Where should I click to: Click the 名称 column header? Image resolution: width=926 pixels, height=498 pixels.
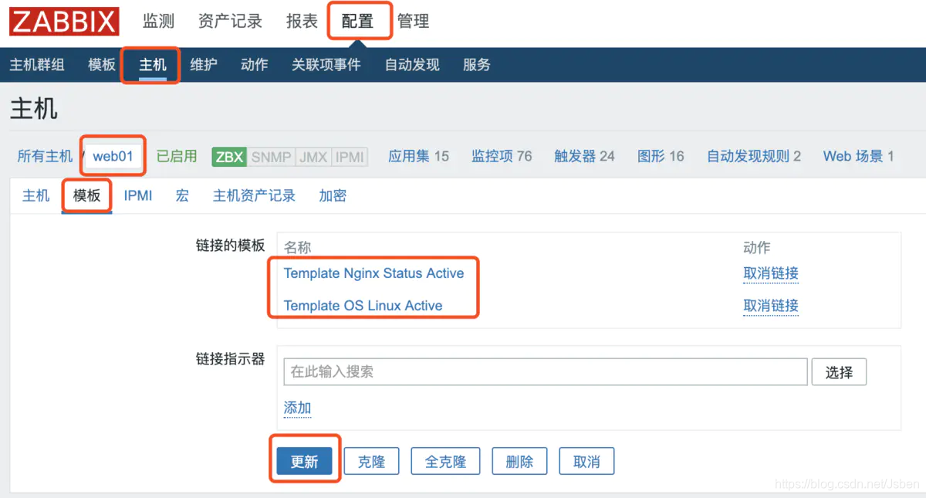click(297, 247)
